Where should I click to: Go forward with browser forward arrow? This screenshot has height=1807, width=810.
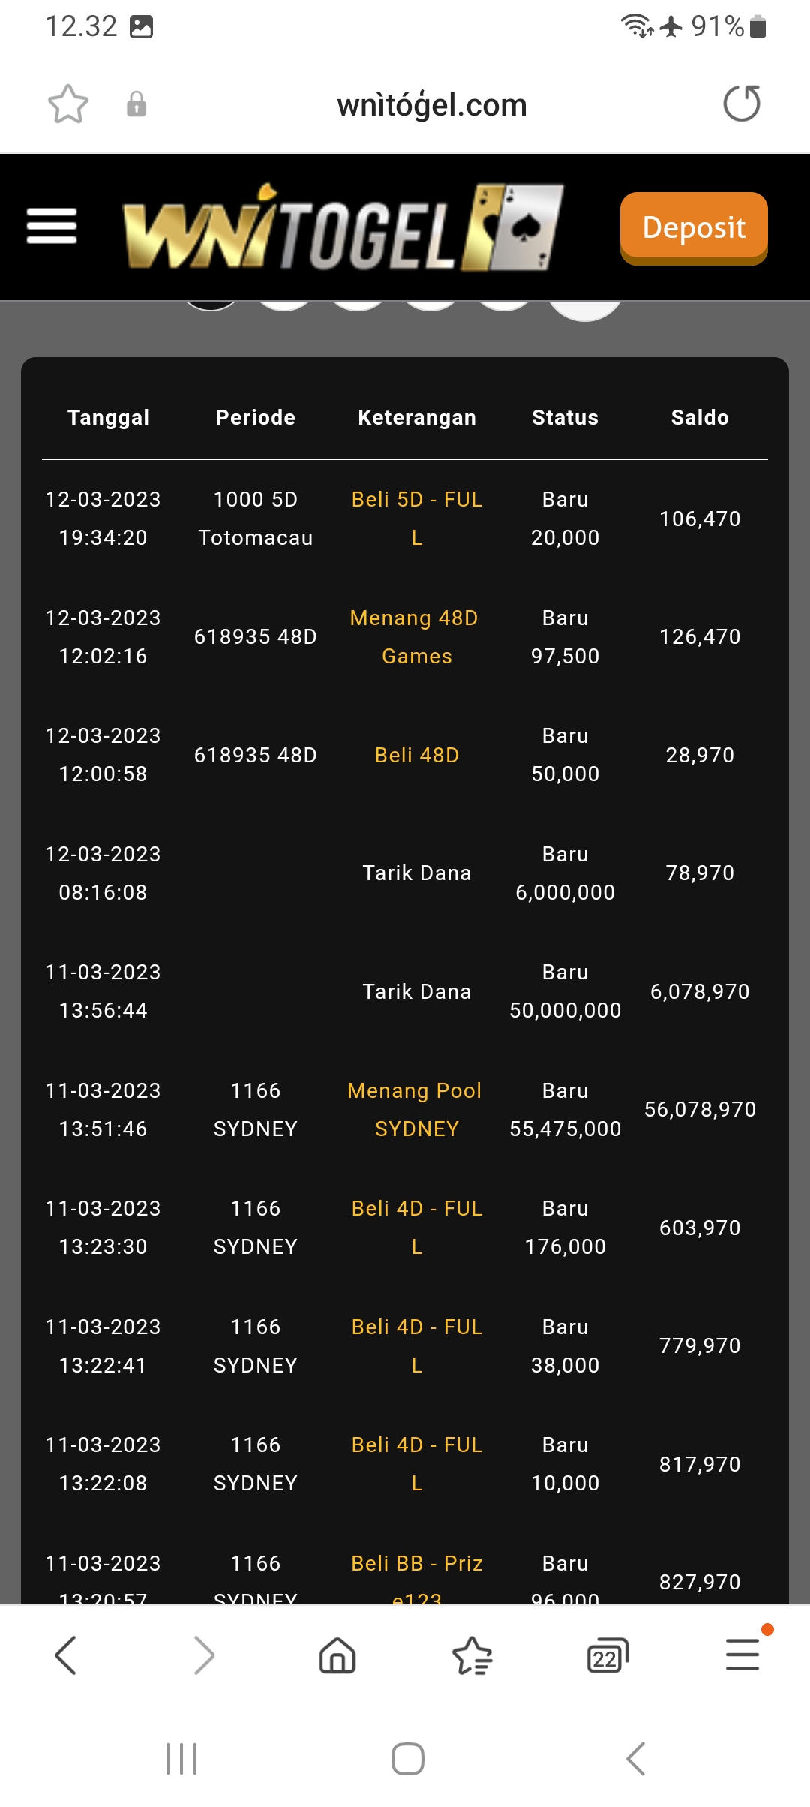coord(203,1655)
